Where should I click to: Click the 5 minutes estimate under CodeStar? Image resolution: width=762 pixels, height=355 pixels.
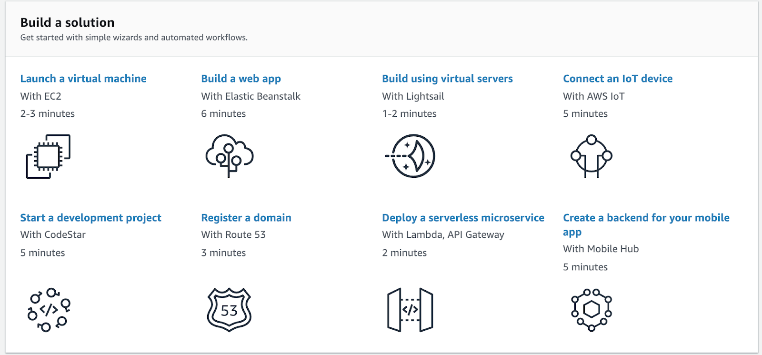(x=42, y=253)
